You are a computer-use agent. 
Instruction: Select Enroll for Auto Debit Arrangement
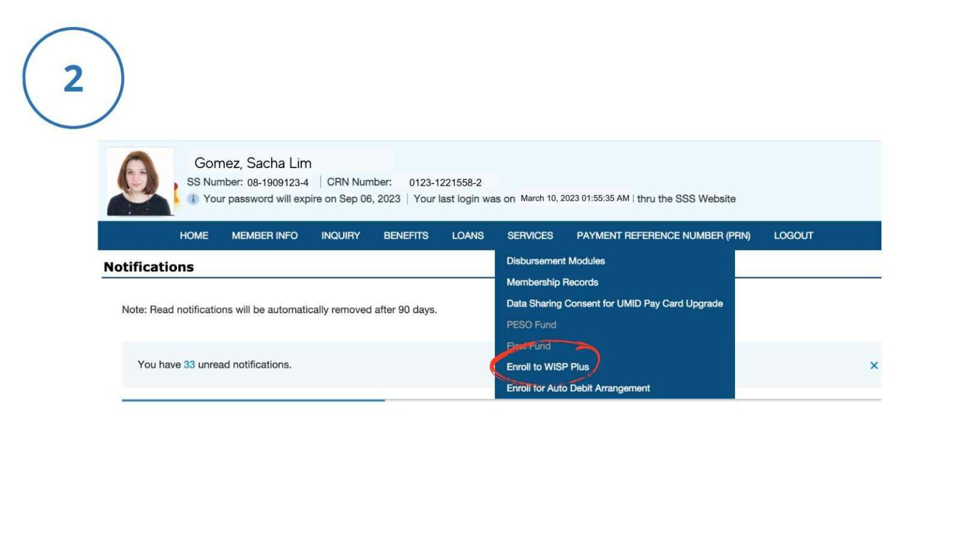pos(579,388)
